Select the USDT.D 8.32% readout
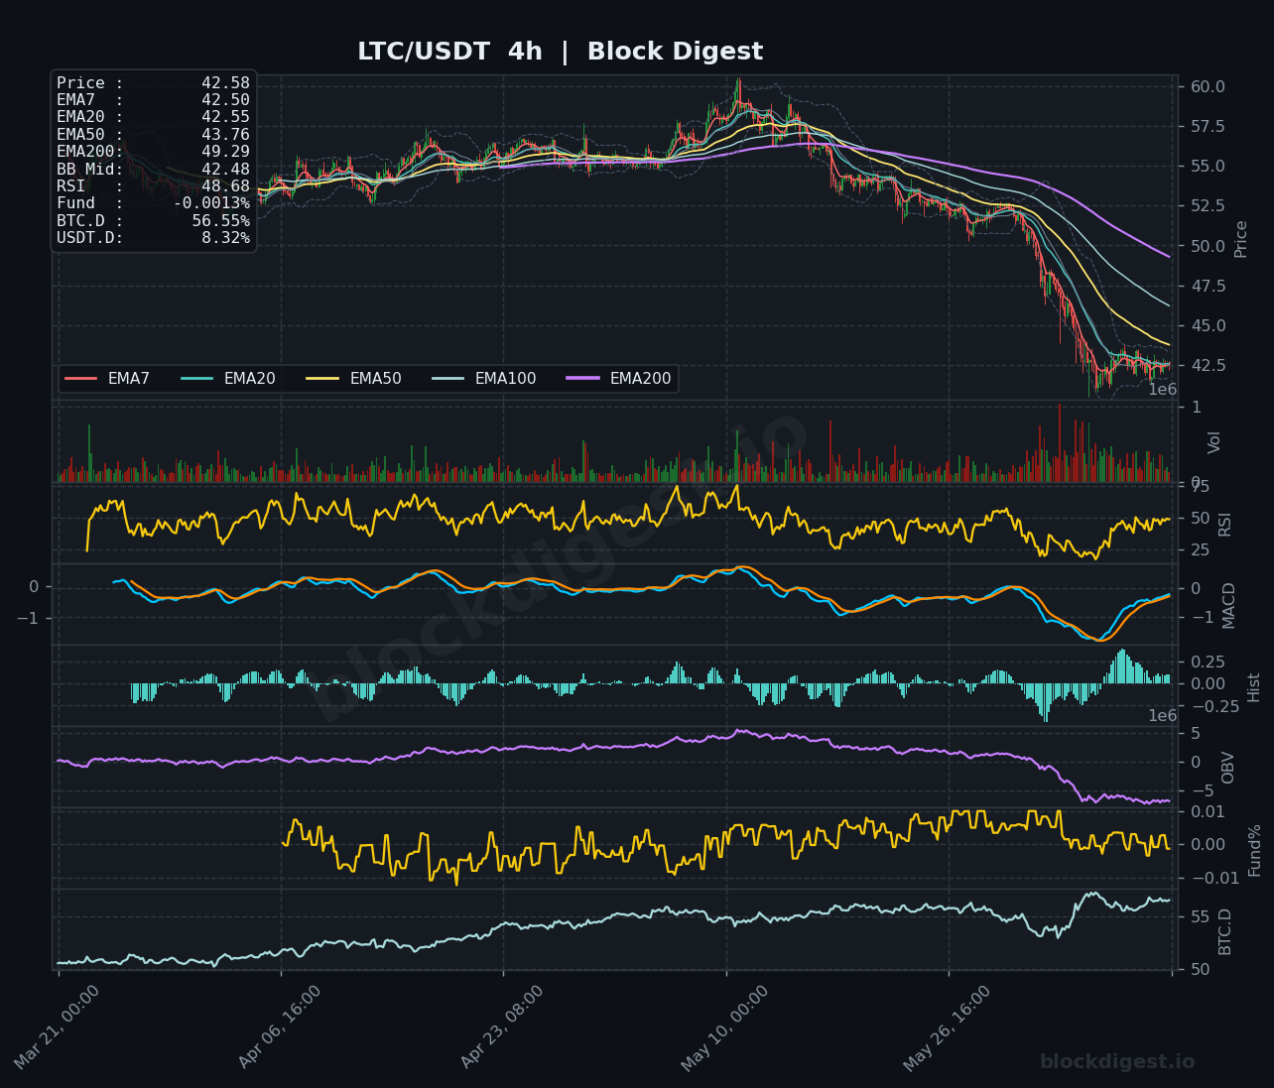The image size is (1274, 1088). [x=154, y=238]
